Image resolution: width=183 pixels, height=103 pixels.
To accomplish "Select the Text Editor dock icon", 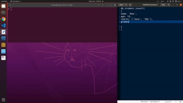I will click(3, 32).
